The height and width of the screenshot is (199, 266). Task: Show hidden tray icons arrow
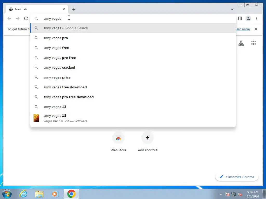pos(221,194)
